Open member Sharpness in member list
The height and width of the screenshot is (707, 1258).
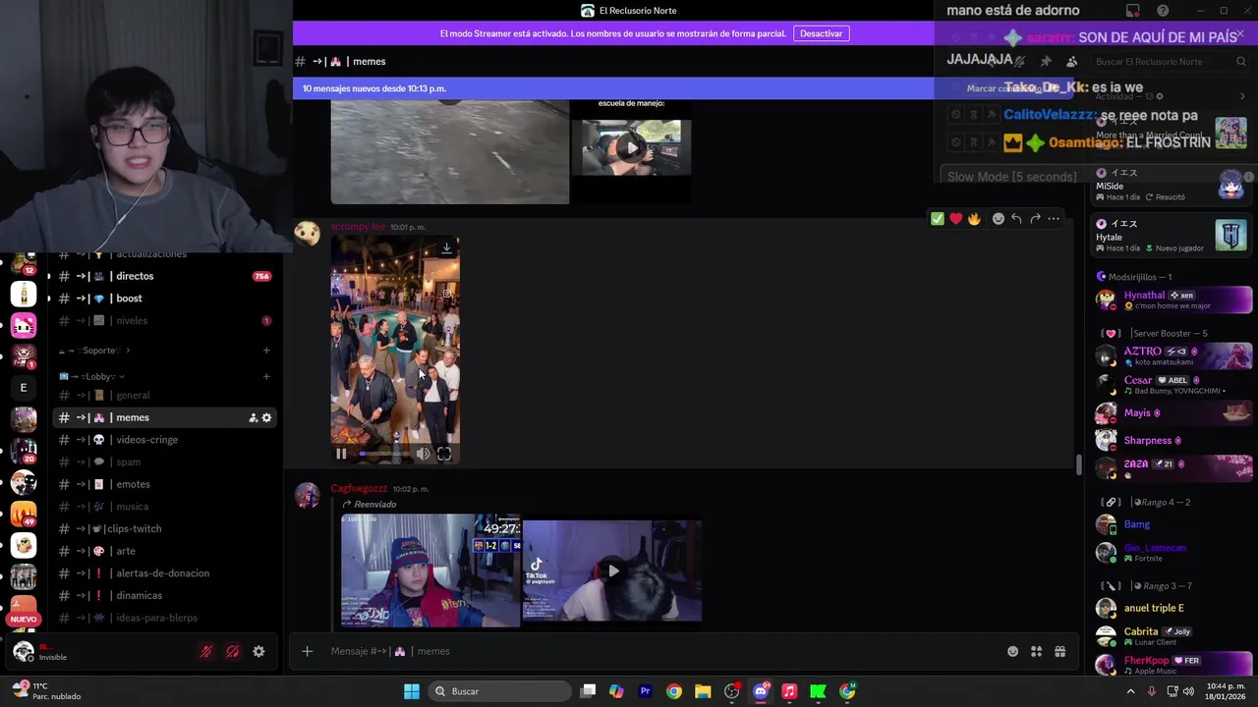click(x=1172, y=440)
